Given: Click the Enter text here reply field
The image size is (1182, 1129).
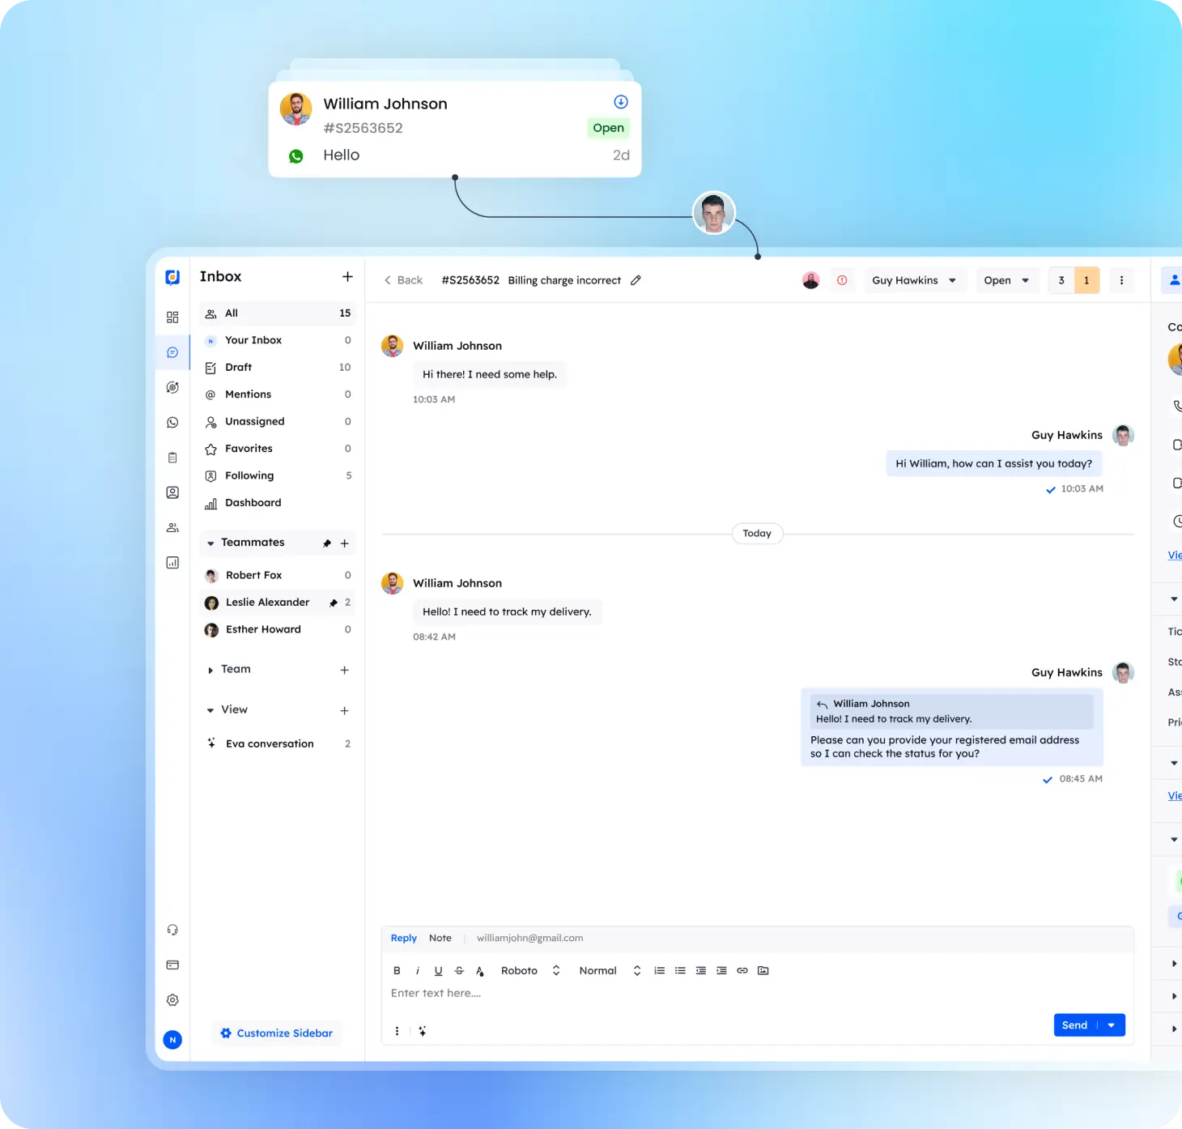Looking at the screenshot, I should (757, 994).
